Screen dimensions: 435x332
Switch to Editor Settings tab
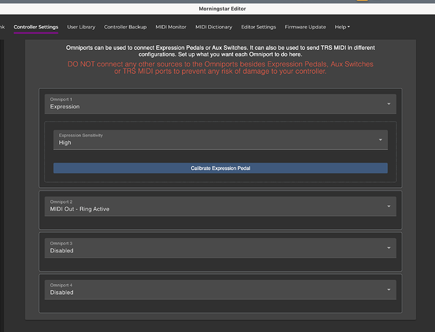[x=258, y=27]
